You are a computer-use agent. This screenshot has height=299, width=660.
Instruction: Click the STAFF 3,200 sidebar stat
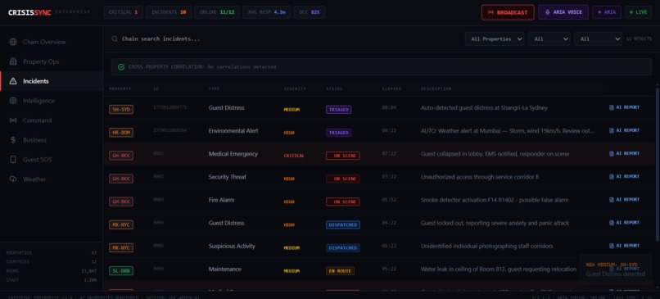point(52,279)
